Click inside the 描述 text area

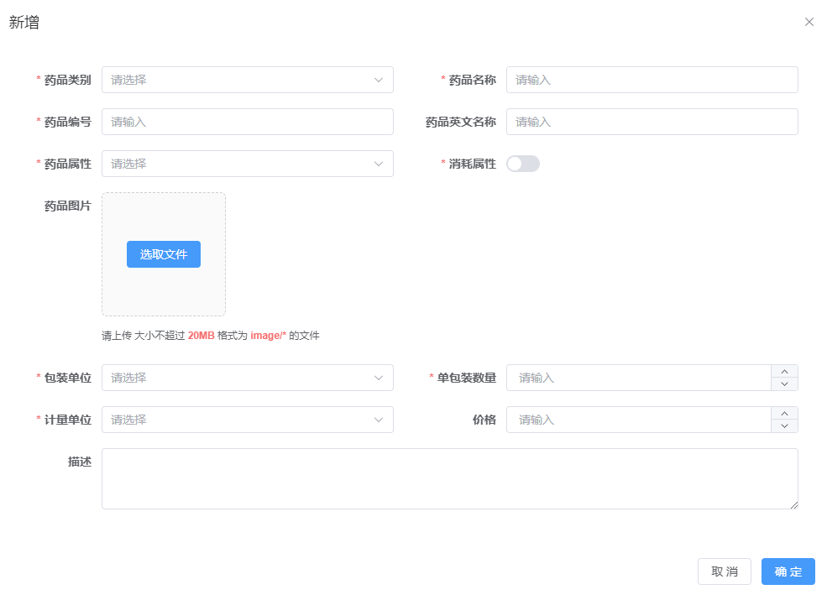point(451,478)
